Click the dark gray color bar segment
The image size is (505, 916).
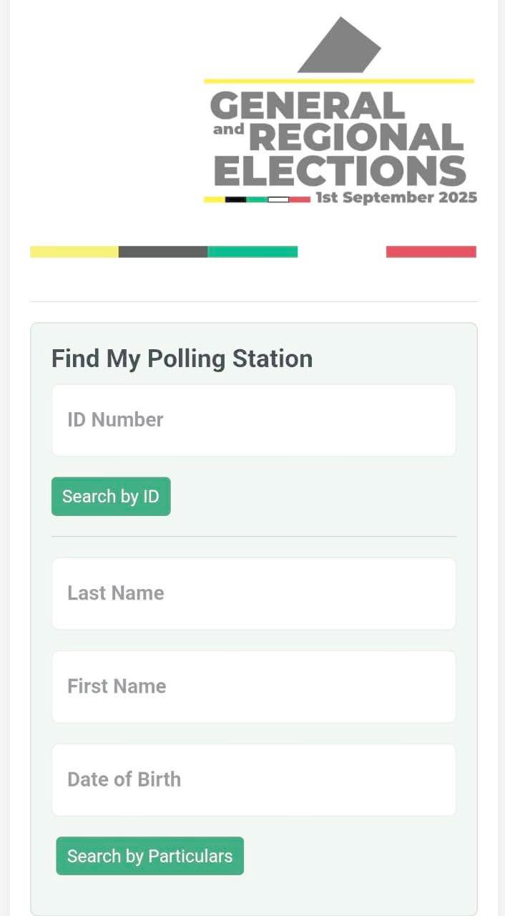pos(163,252)
